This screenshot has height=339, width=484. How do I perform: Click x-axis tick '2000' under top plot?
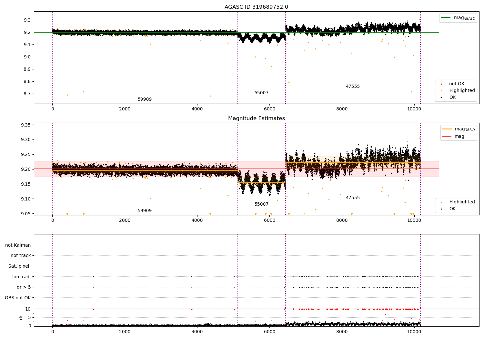125,109
